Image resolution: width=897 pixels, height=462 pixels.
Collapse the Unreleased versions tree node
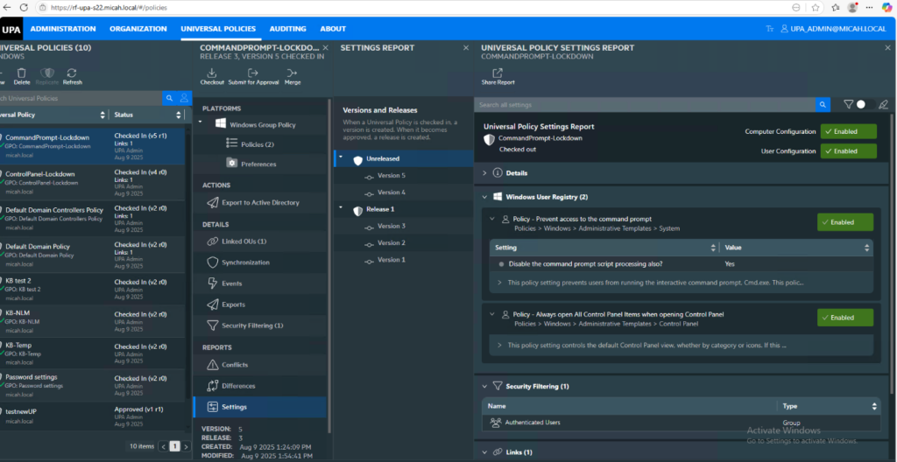pyautogui.click(x=342, y=160)
